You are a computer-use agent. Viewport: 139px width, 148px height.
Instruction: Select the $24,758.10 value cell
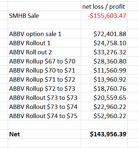click(x=104, y=43)
